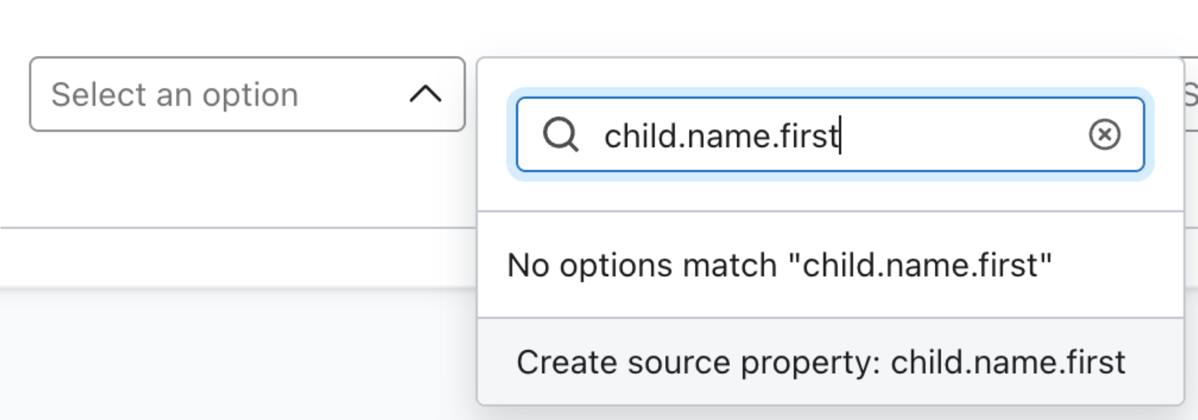Click the "Select an option" placeholder text
Viewport: 1198px width, 420px height.
tap(175, 95)
